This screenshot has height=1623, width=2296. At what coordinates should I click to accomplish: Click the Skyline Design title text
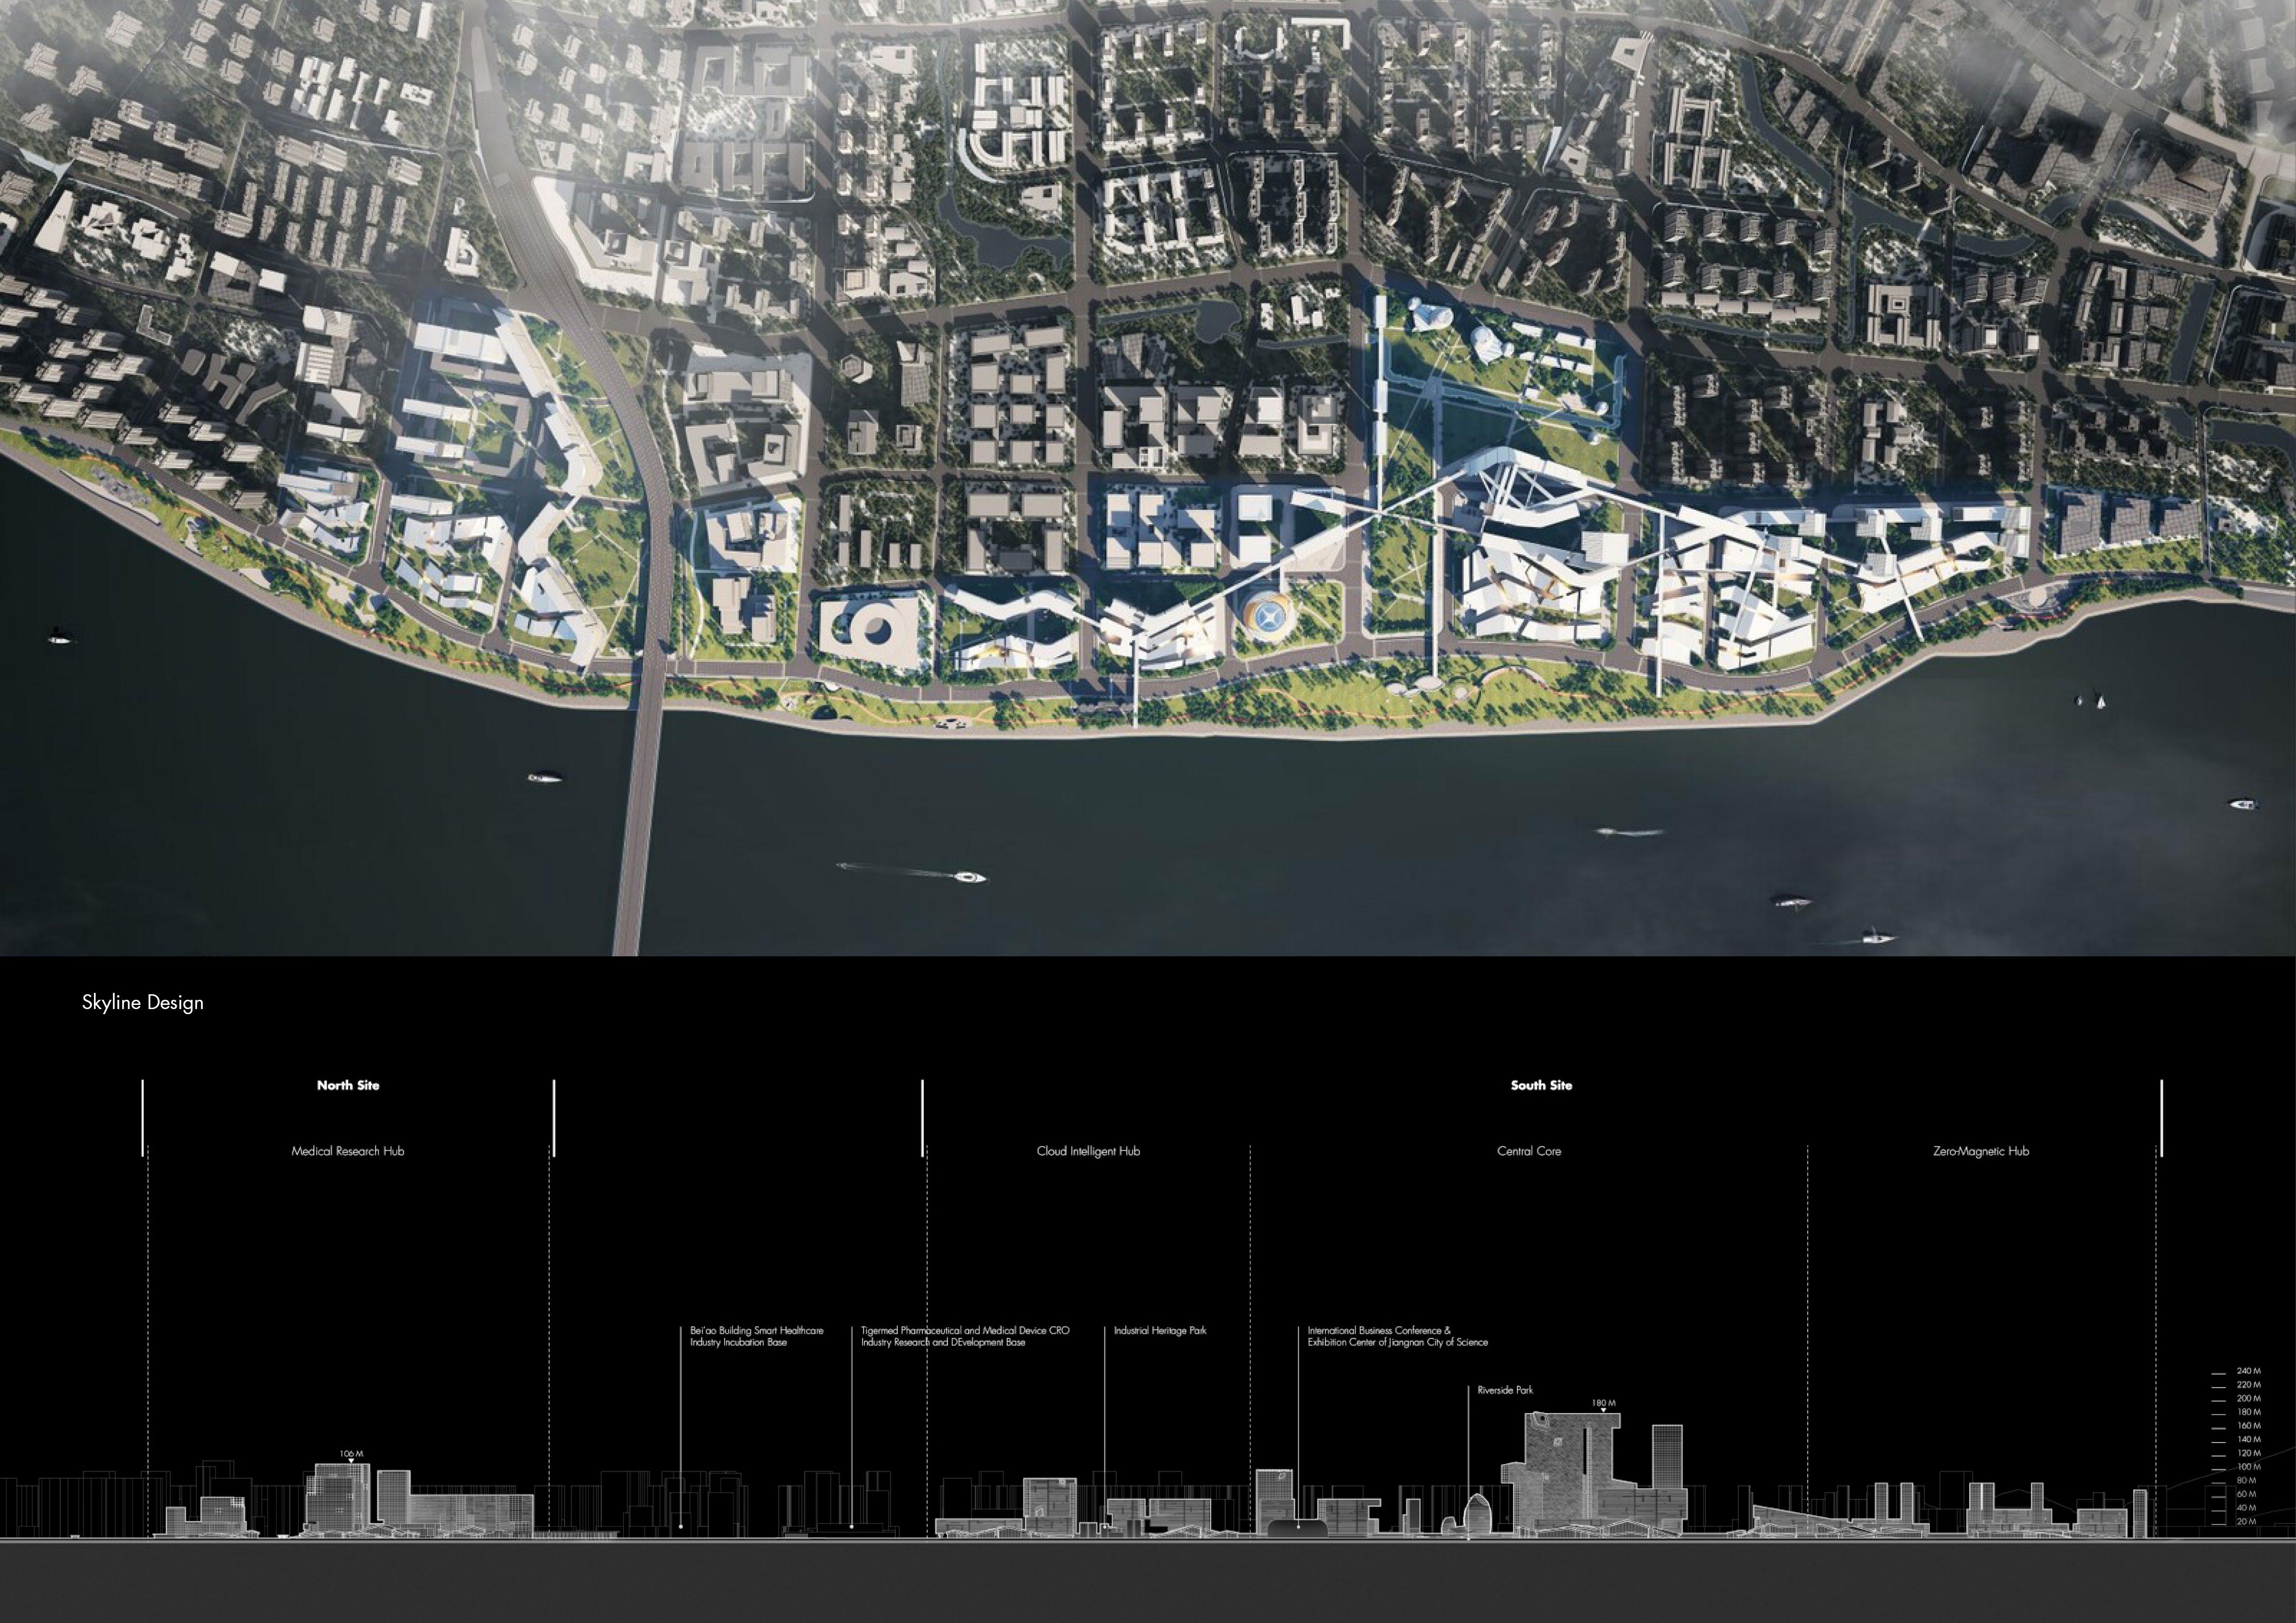click(142, 1003)
